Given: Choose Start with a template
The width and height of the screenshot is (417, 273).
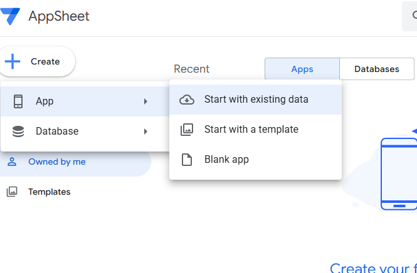Looking at the screenshot, I should point(255,130).
